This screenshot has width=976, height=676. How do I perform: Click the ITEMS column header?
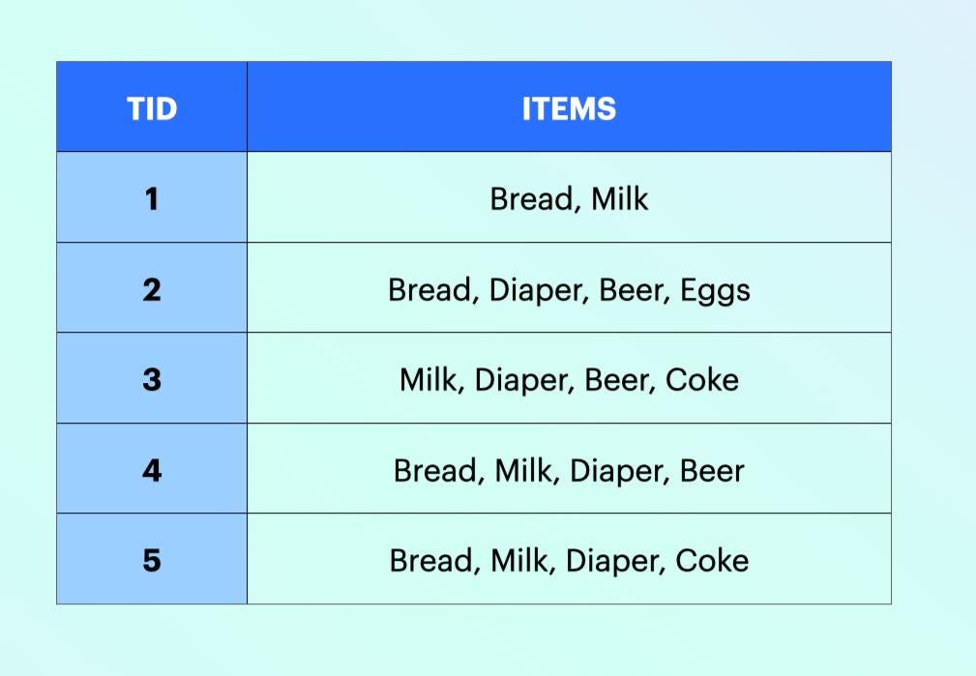(x=569, y=106)
